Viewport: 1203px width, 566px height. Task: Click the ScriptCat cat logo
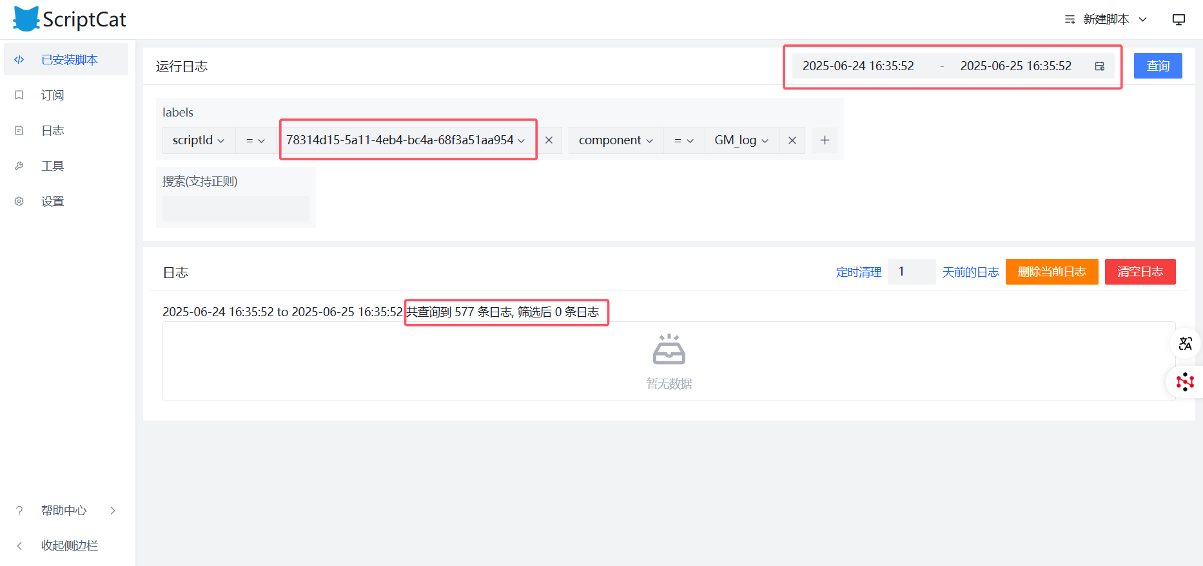coord(26,19)
